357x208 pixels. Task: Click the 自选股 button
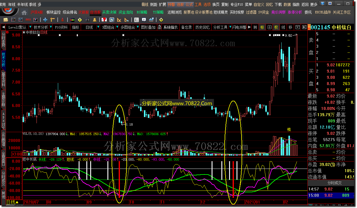click(x=96, y=12)
